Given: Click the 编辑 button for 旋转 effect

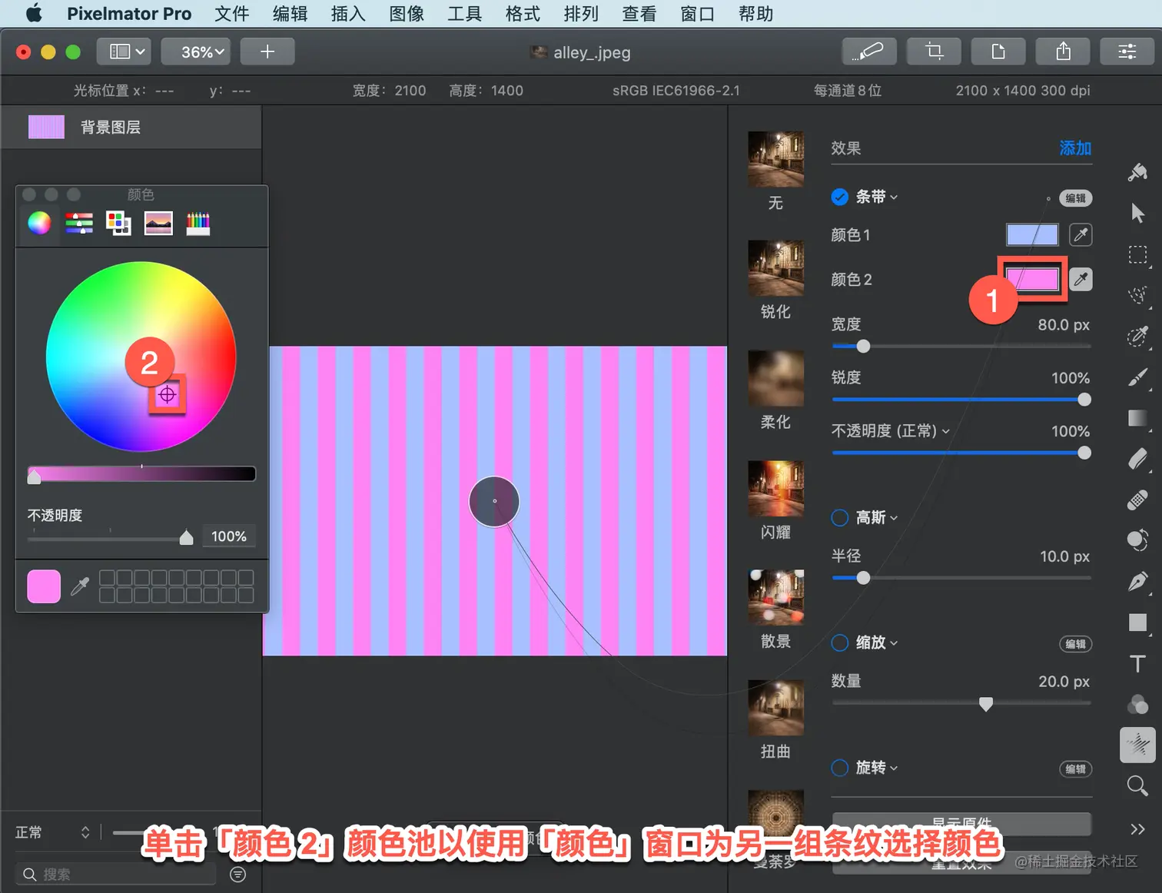Looking at the screenshot, I should tap(1076, 769).
